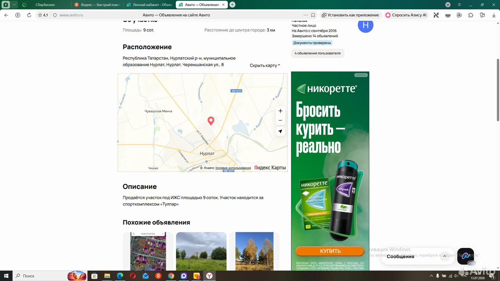This screenshot has height=281, width=500.
Task: Open File Explorer from the taskbar
Action: [x=107, y=276]
